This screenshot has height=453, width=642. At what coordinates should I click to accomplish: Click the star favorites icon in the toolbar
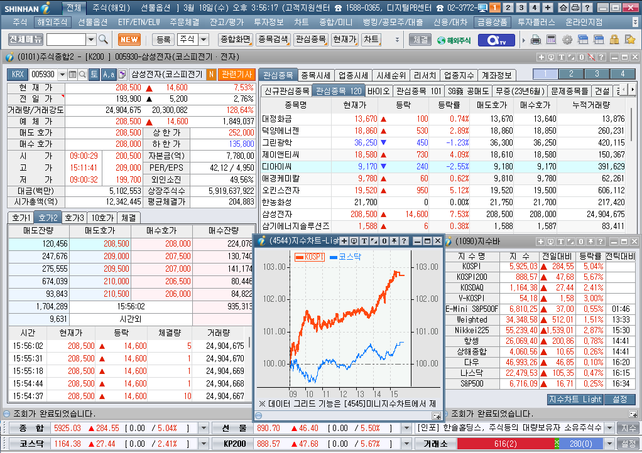click(629, 40)
